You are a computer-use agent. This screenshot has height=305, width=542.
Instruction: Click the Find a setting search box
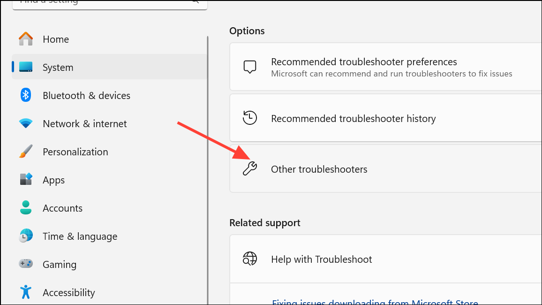click(x=103, y=3)
